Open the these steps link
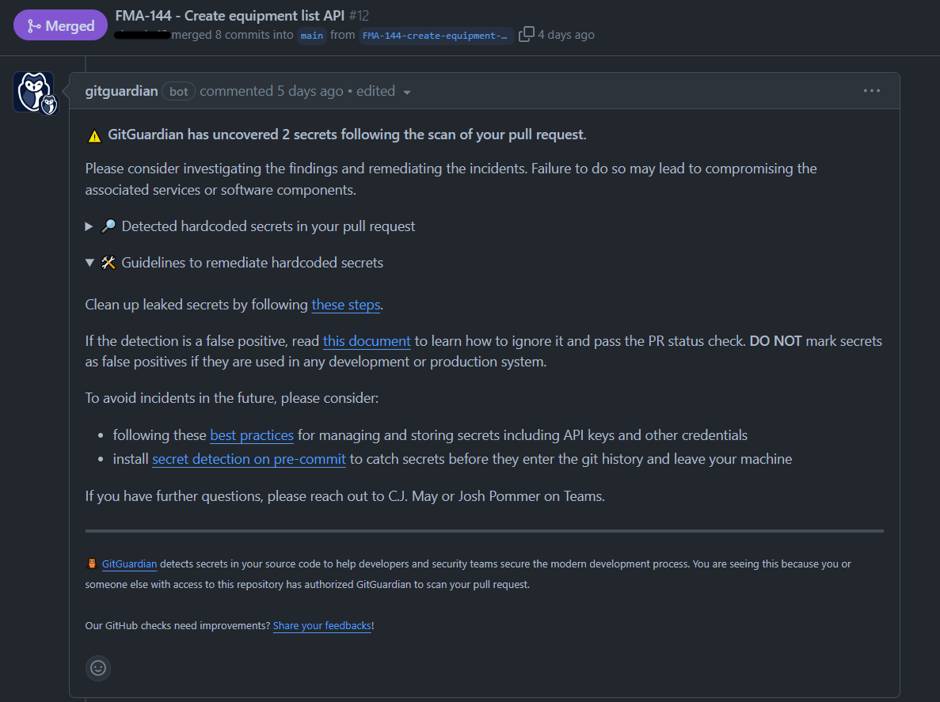This screenshot has height=702, width=940. tap(345, 305)
